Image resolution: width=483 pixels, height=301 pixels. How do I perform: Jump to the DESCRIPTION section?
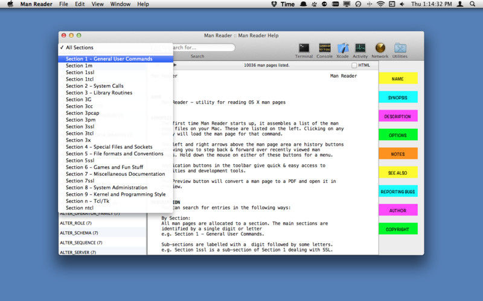pos(398,116)
